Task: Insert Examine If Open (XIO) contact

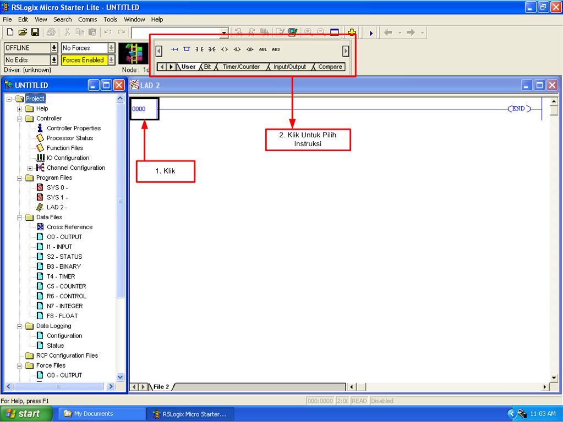Action: (212, 49)
